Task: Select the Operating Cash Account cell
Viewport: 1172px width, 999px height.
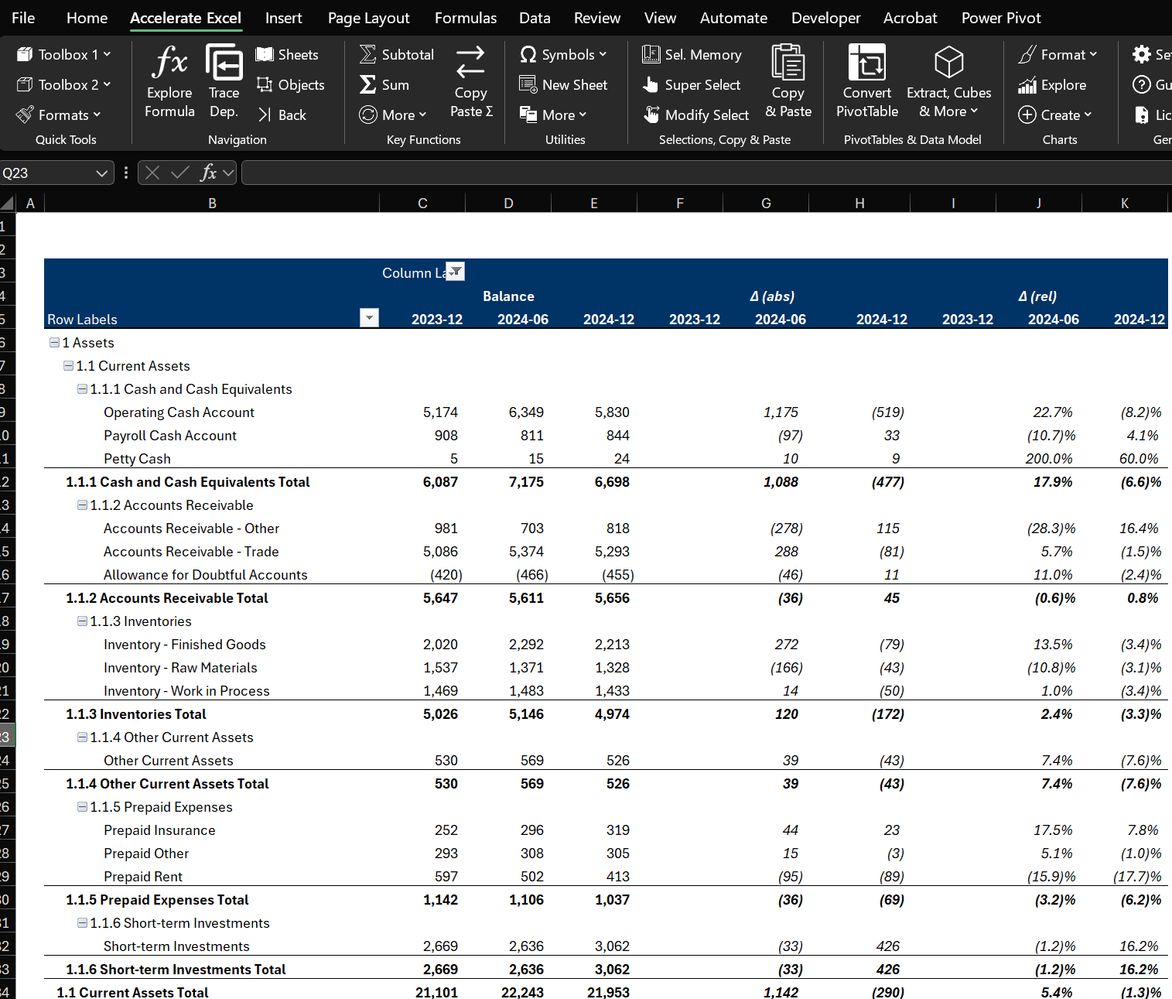Action: click(179, 412)
